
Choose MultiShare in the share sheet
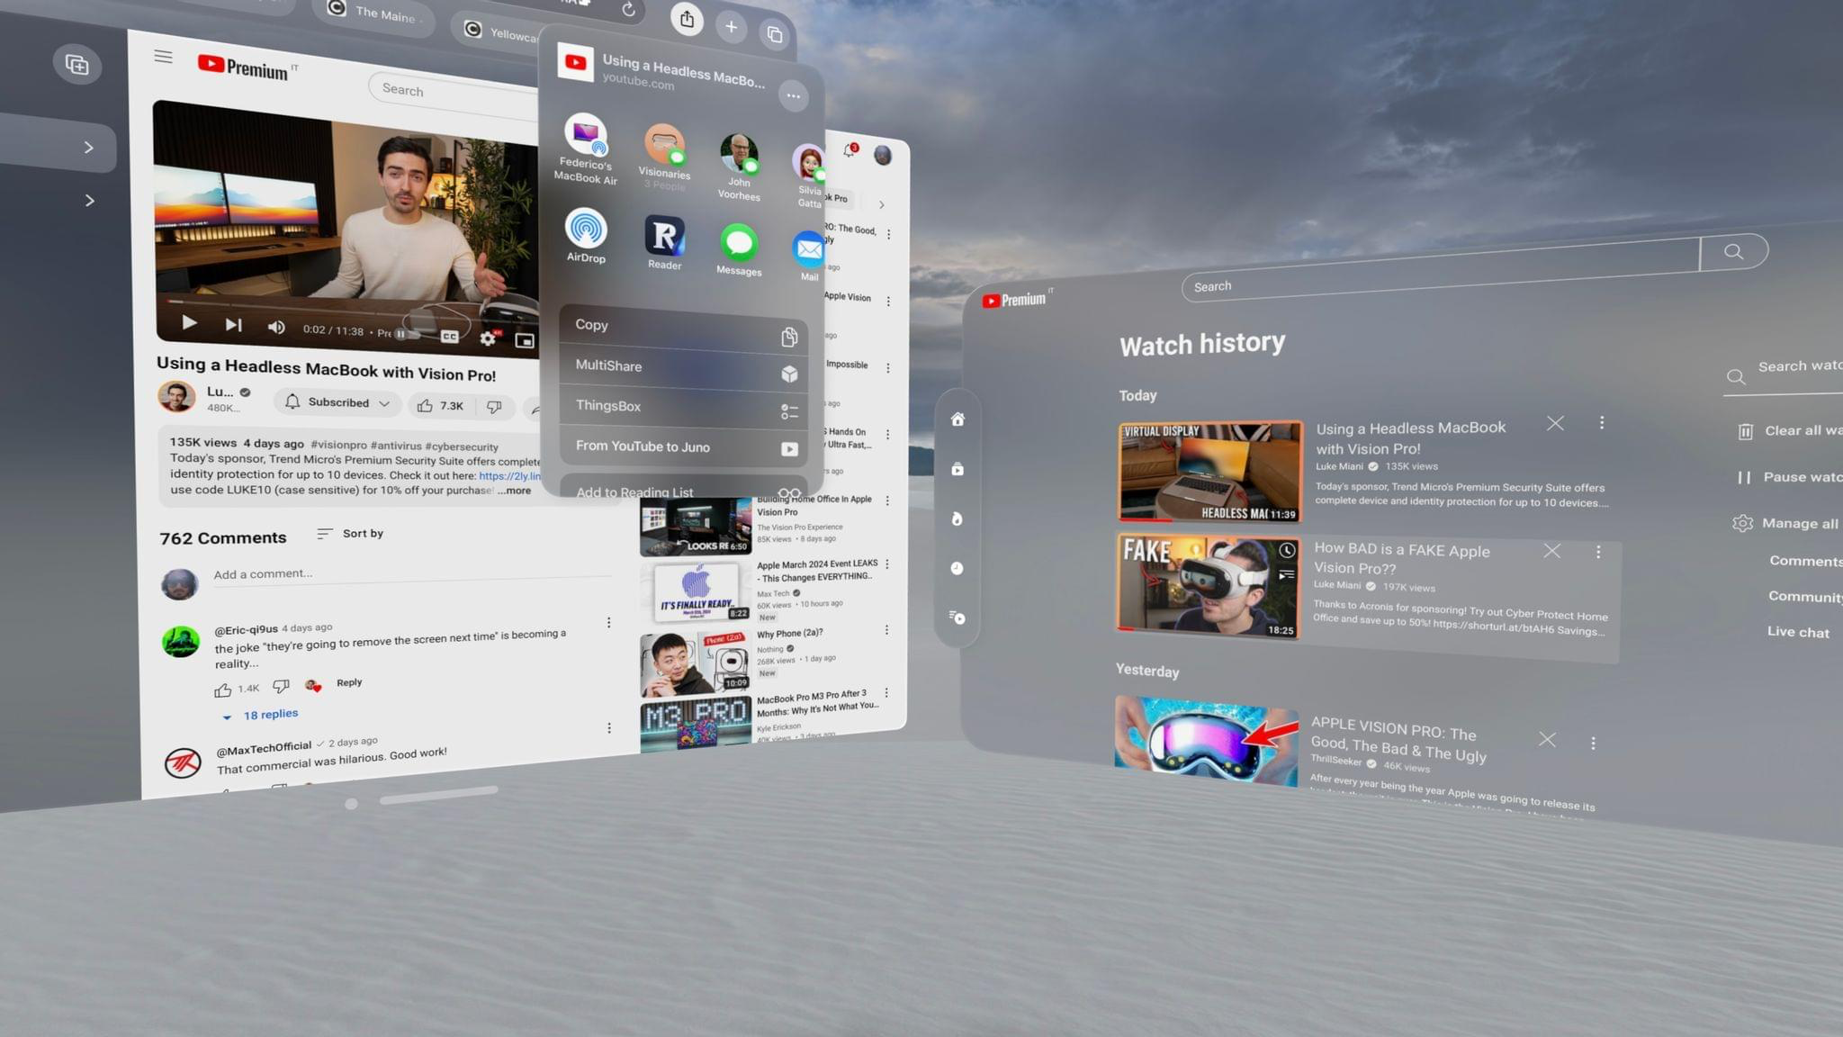click(x=683, y=369)
